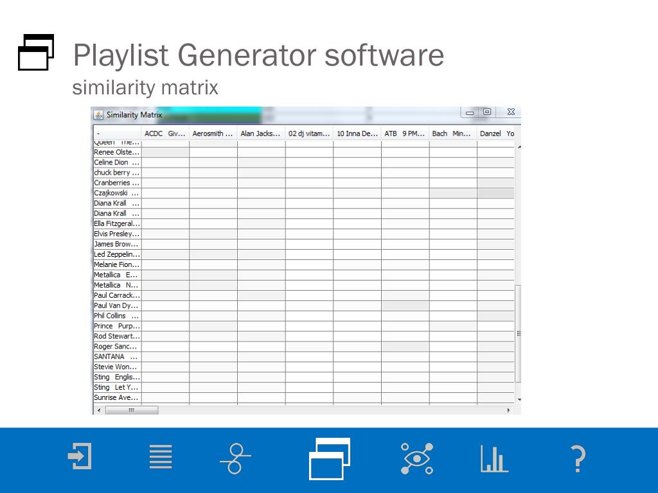Click the vertical scrollbar down arrow
This screenshot has width=658, height=493.
(x=519, y=399)
